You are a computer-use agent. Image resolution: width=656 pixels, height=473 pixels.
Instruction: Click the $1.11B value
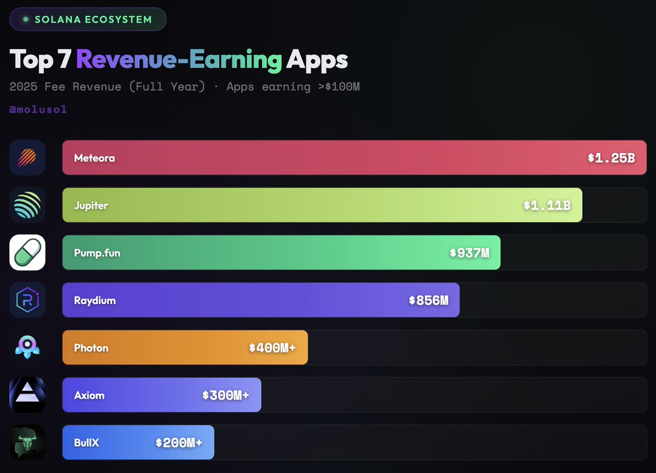pyautogui.click(x=547, y=206)
